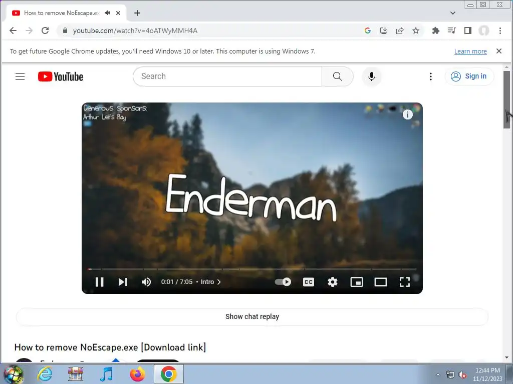Image resolution: width=513 pixels, height=384 pixels.
Task: Open the YouTube guide hamburger menu
Action: [x=20, y=76]
